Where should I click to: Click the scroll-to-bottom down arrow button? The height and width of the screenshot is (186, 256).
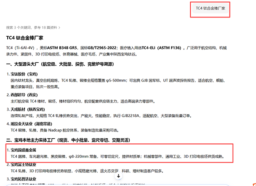119,176
